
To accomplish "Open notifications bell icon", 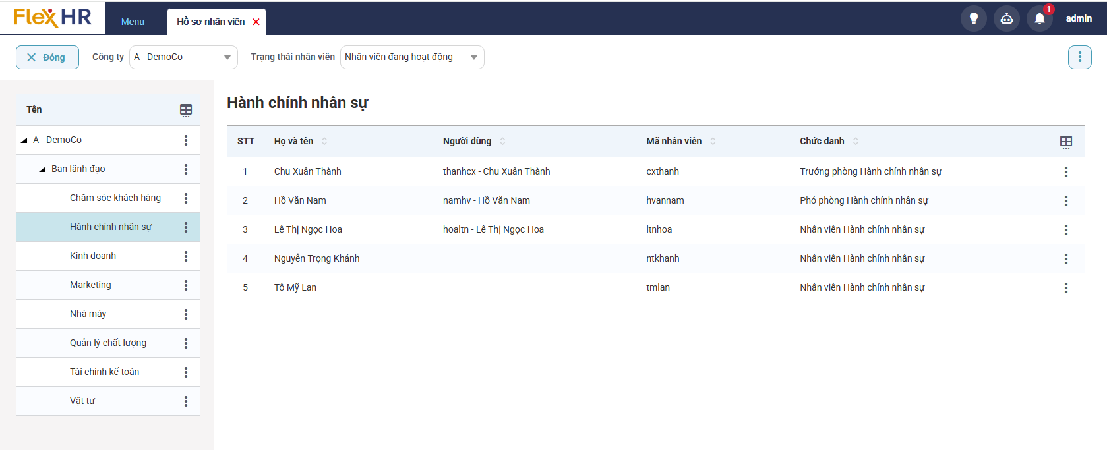I will 1039,18.
